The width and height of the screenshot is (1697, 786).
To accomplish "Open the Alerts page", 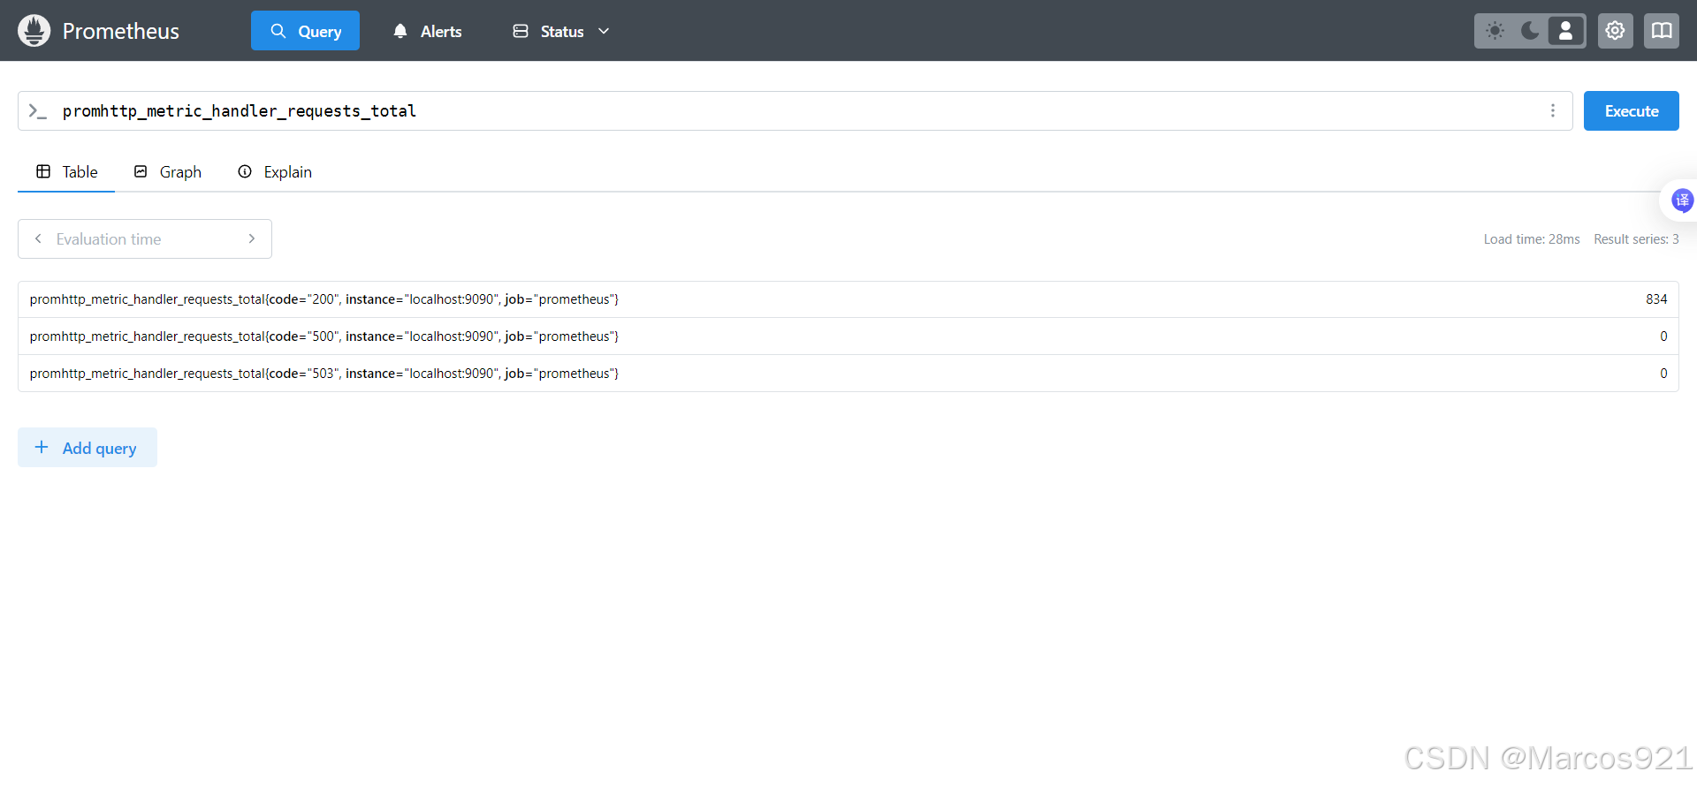I will click(427, 31).
